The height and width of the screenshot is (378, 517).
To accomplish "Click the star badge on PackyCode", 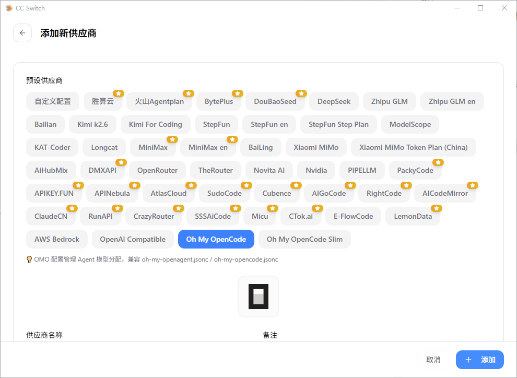I will coord(438,162).
